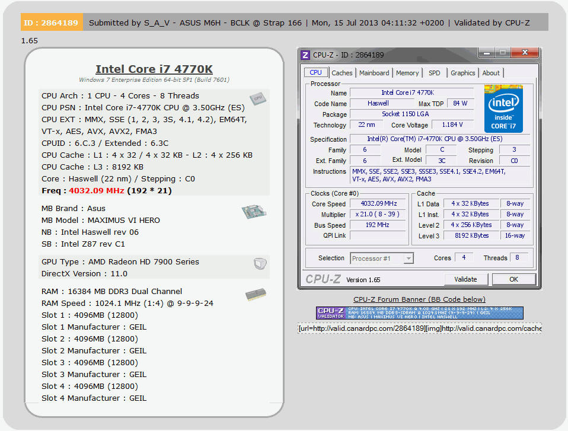Switch to the Caches tab

point(342,73)
